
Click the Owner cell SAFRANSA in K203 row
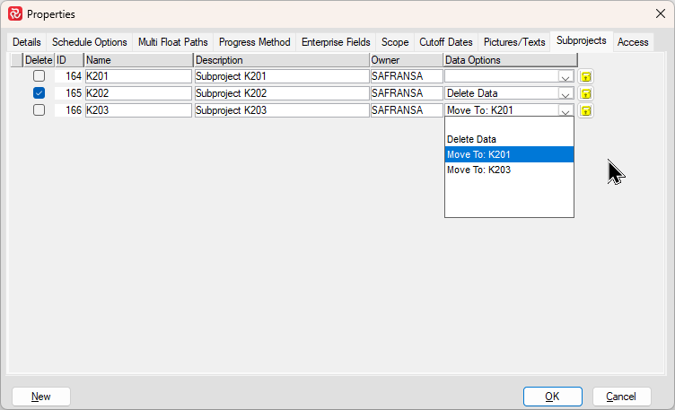407,110
